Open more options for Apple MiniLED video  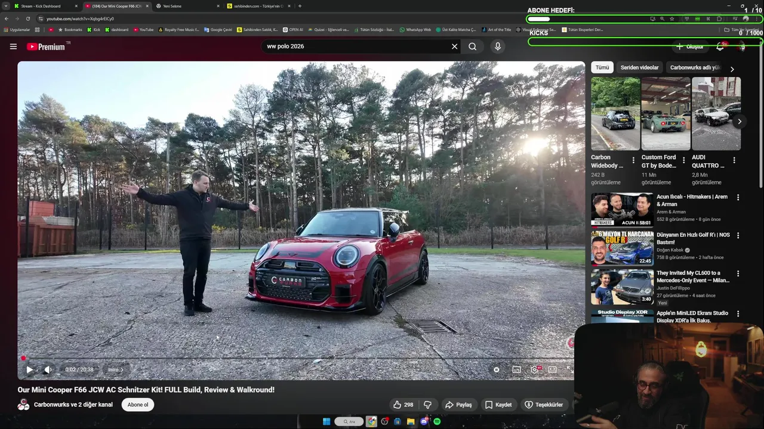point(738,313)
